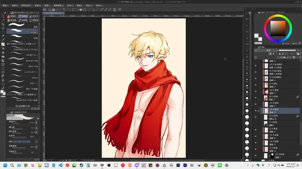Delete the selected layer with the trash icon
This screenshot has width=302, height=169.
300,57
